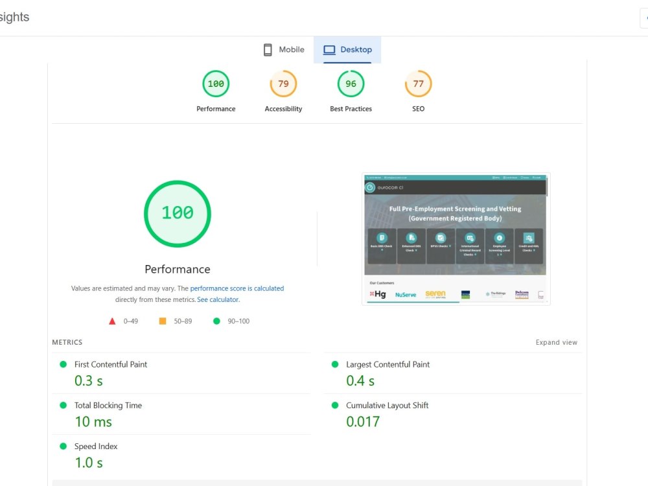The width and height of the screenshot is (648, 486).
Task: Click Expand view for metrics
Action: click(556, 342)
